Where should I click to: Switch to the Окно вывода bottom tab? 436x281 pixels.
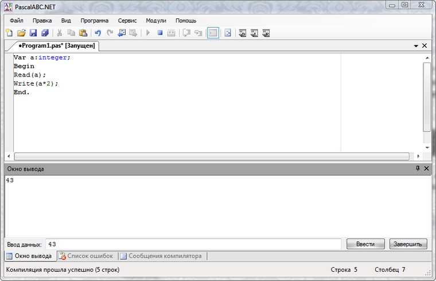pos(29,256)
